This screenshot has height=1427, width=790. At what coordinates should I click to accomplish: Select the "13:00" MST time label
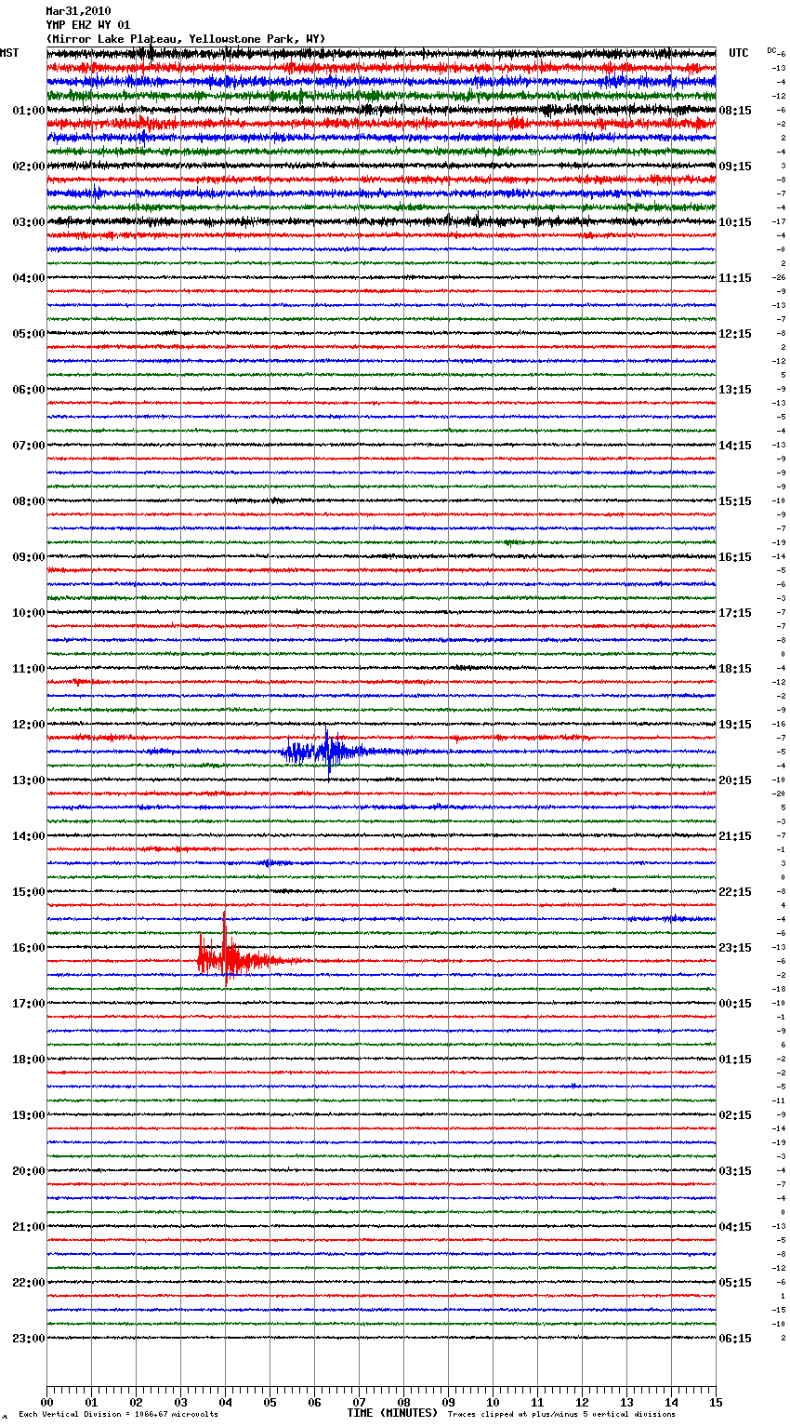click(x=29, y=780)
